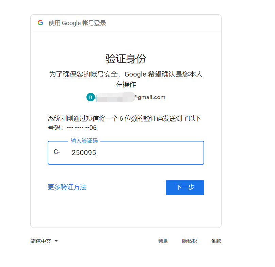Click the 输入验证码 field label

84,141
